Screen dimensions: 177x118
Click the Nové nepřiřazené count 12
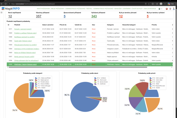point(10,16)
